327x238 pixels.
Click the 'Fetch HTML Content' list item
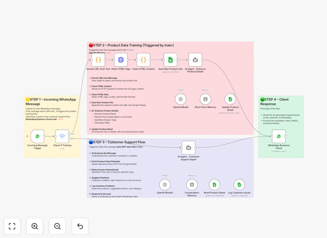pos(102,86)
